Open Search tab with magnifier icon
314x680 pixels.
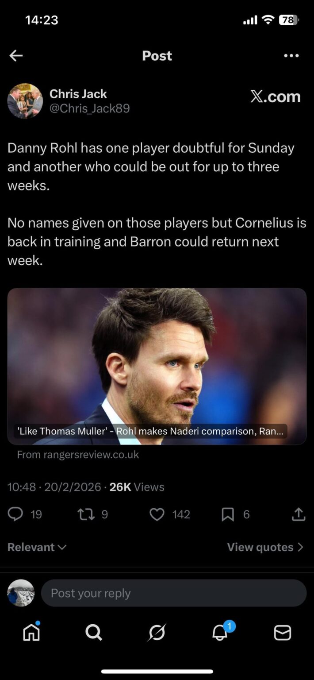coord(94,633)
